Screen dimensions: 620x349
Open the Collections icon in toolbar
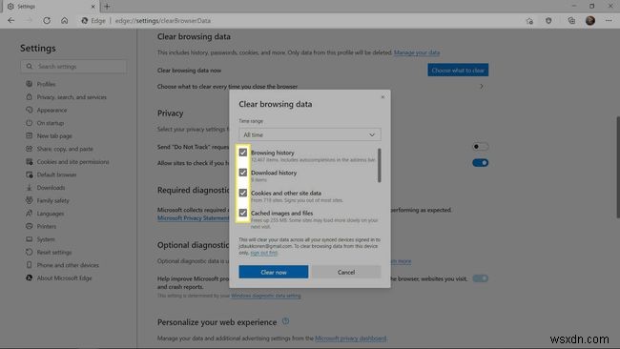click(x=571, y=21)
